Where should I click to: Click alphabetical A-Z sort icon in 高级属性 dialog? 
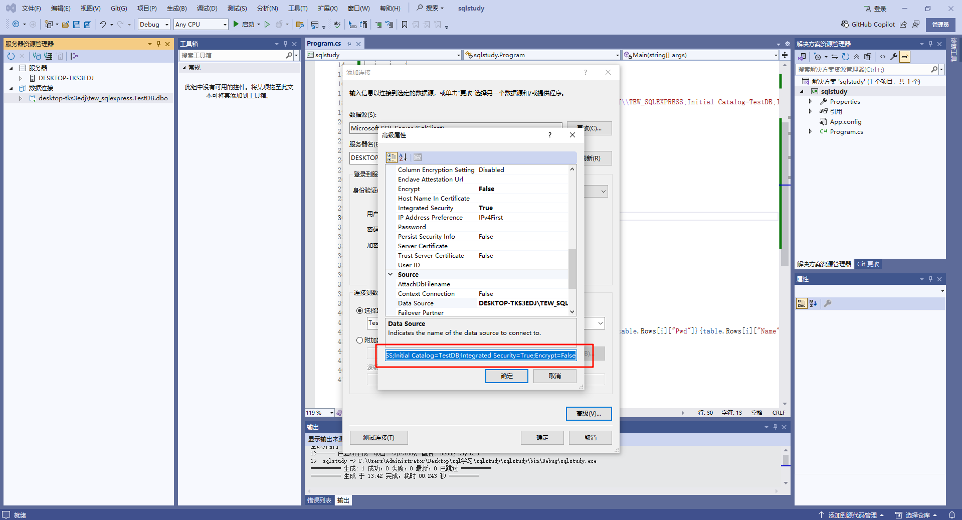pos(403,157)
